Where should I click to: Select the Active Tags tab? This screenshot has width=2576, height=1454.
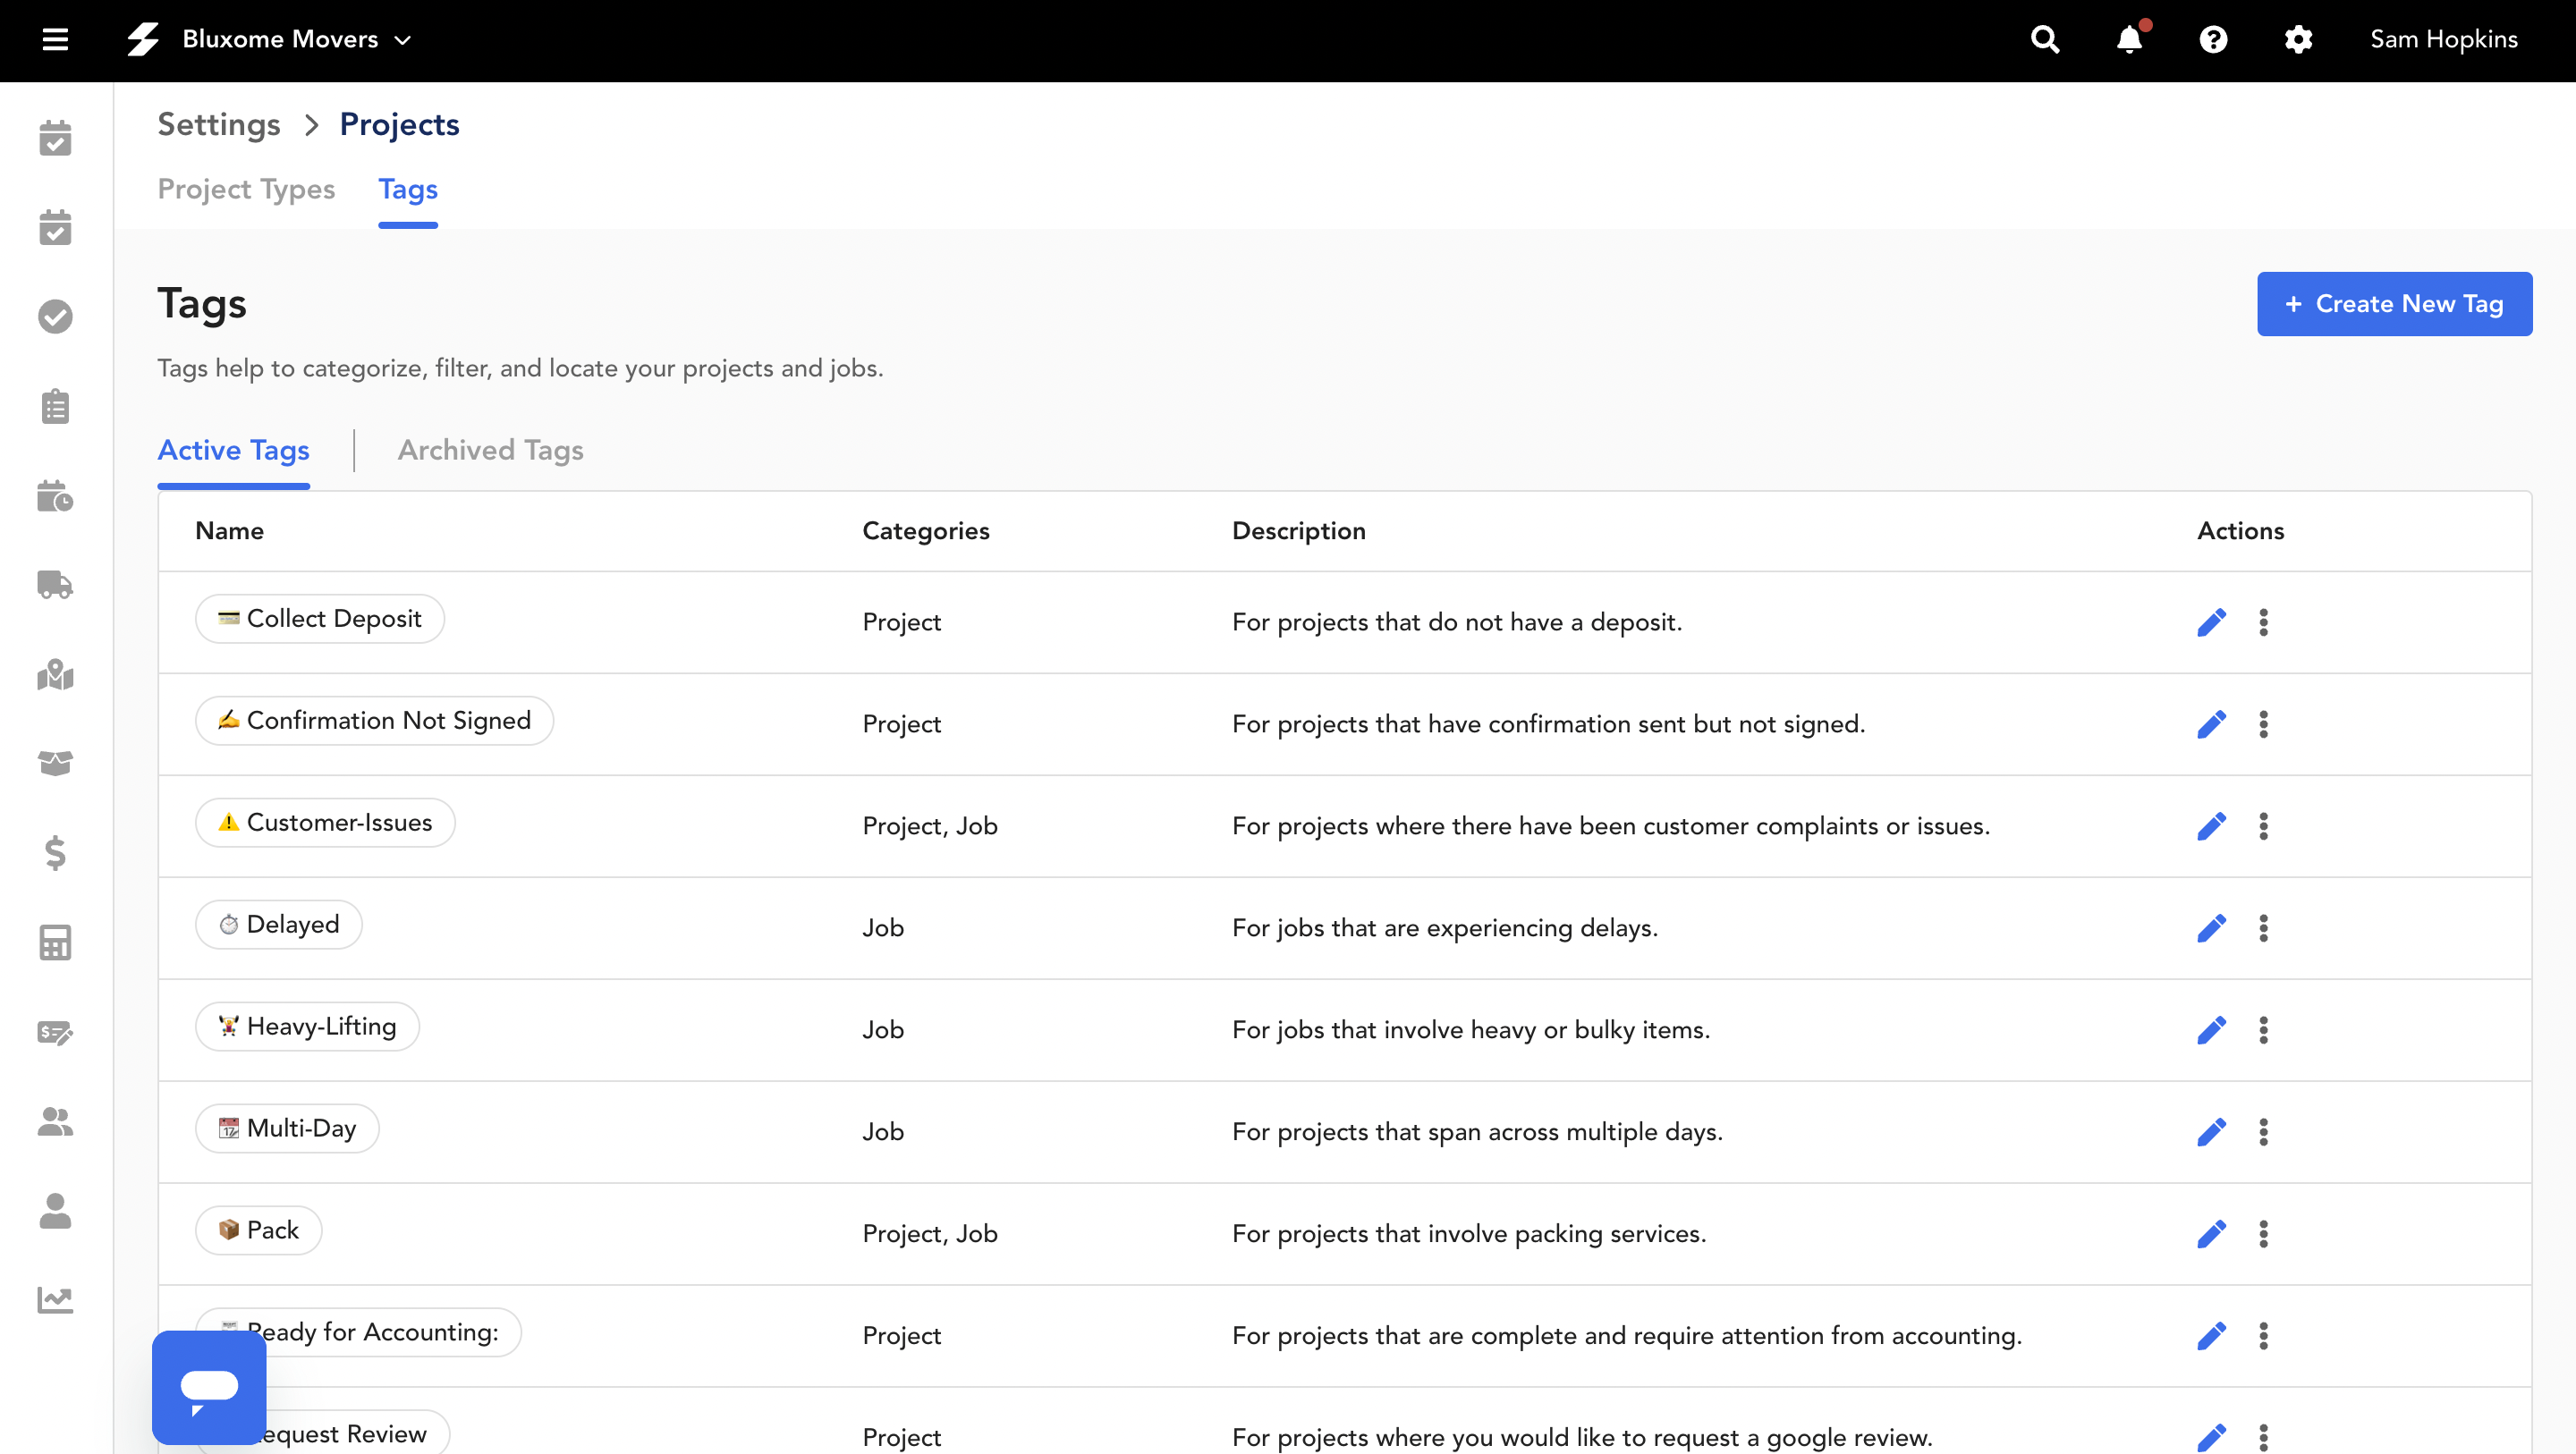coord(234,450)
